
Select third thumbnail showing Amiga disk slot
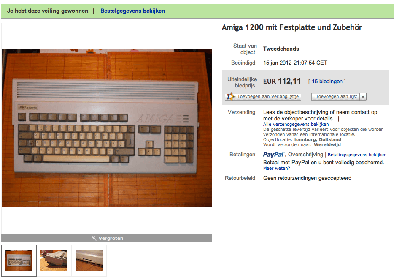89,261
